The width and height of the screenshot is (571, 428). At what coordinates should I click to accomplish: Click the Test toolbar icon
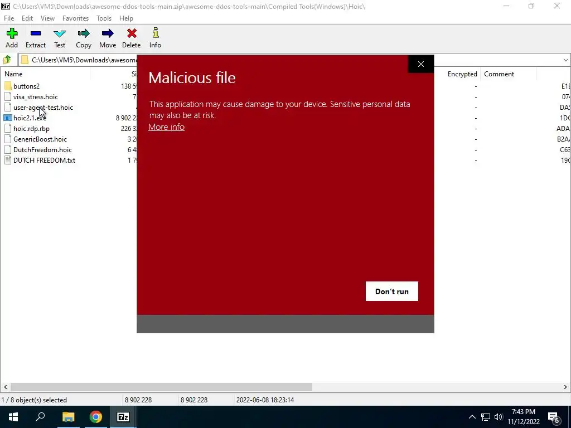click(60, 34)
